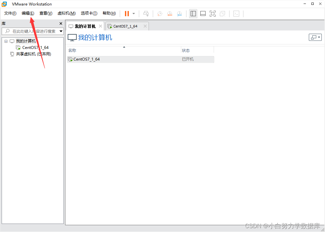This screenshot has width=325, height=232.
Task: Close the 我的计算机 tab
Action: (x=101, y=26)
